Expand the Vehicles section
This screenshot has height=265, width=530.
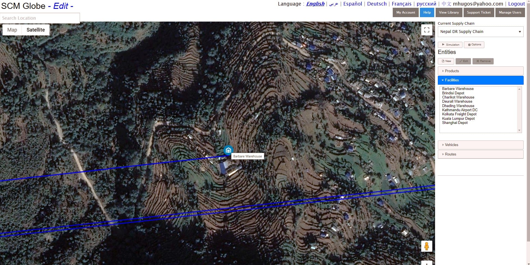(480, 145)
